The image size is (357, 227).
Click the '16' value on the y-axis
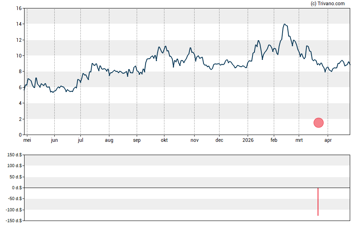pos(18,8)
